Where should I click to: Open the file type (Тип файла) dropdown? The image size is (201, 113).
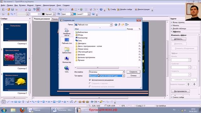tap(123, 76)
